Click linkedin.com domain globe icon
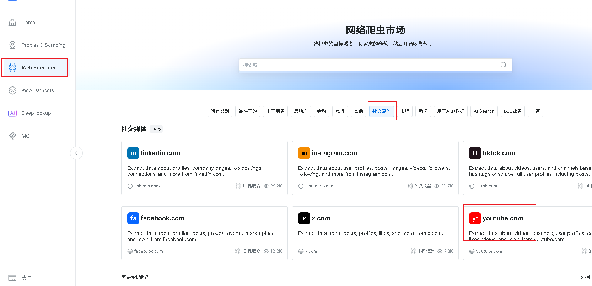 (x=130, y=186)
